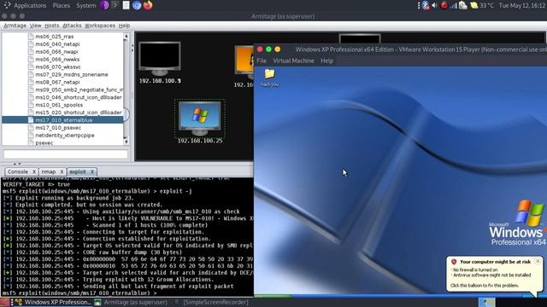This screenshot has height=307, width=547.
Task: Open the System menu in top panel
Action: [x=85, y=5]
